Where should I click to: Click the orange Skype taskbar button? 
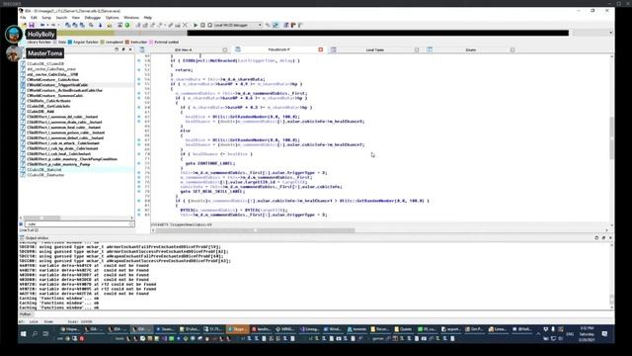pyautogui.click(x=238, y=329)
